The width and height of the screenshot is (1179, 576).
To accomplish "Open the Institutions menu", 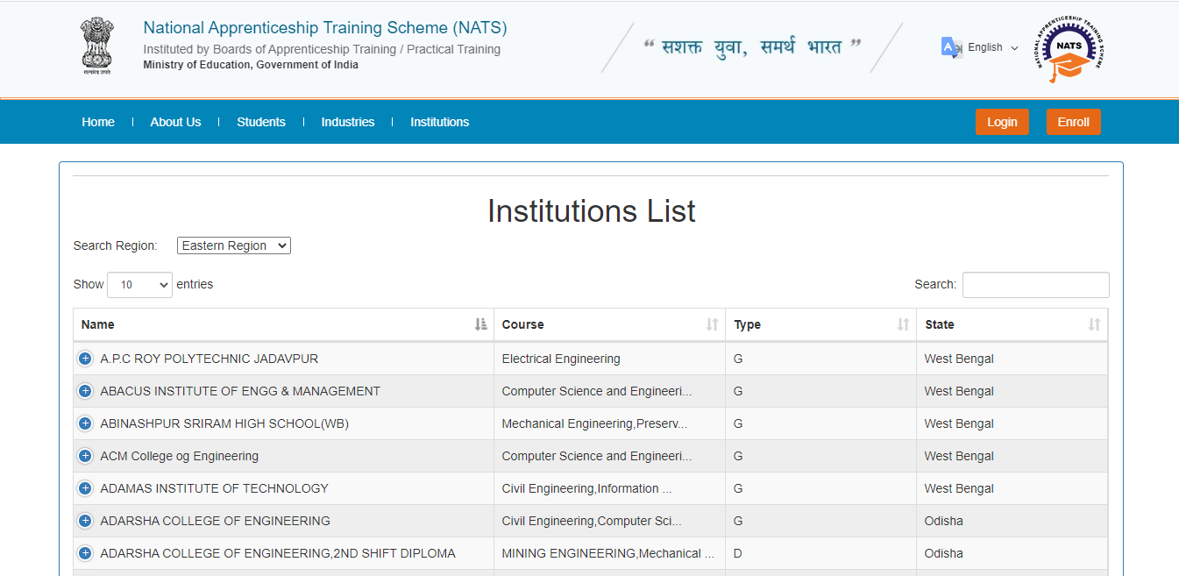I will point(439,122).
